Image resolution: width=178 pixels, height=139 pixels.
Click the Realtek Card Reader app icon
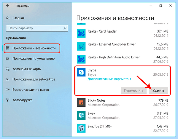(x=81, y=33)
